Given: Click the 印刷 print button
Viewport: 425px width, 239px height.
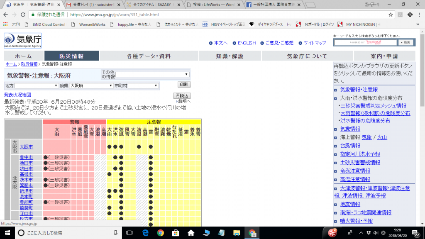Looking at the screenshot, I should [x=184, y=84].
